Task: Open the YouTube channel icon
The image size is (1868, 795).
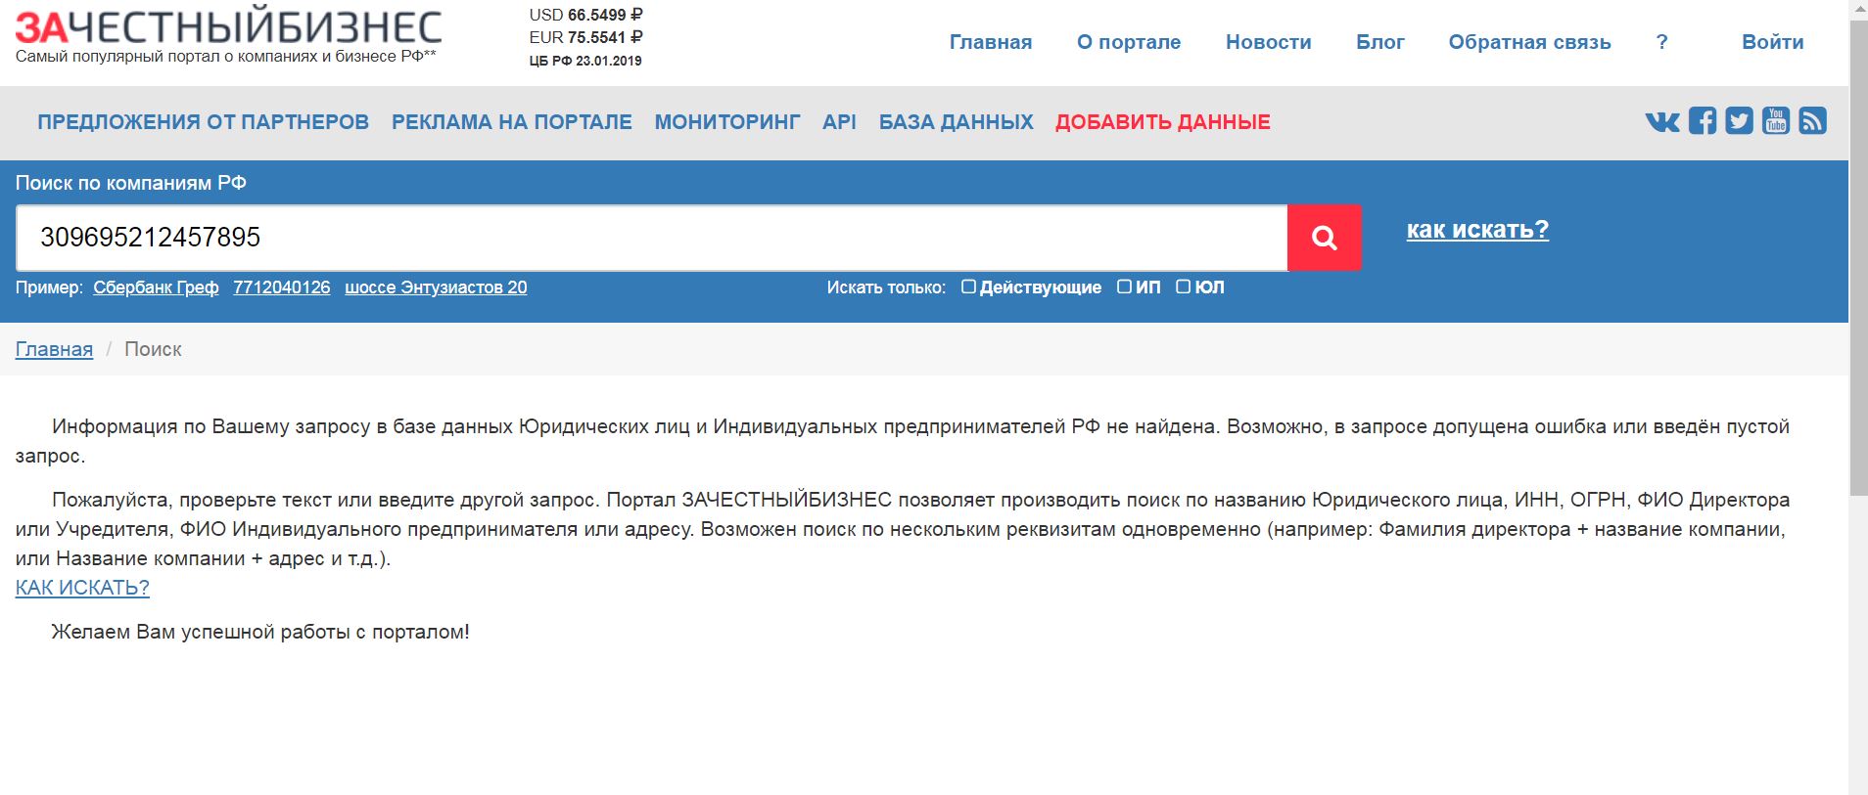Action: coord(1775,121)
